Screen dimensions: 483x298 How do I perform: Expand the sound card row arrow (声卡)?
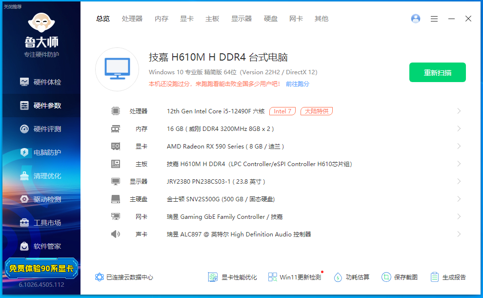click(x=459, y=234)
